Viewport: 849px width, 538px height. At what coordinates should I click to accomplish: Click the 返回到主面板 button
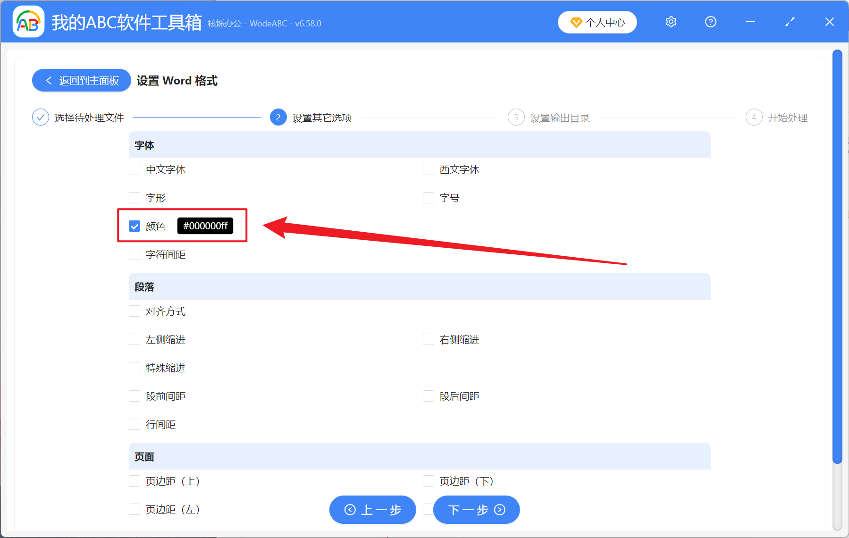81,80
